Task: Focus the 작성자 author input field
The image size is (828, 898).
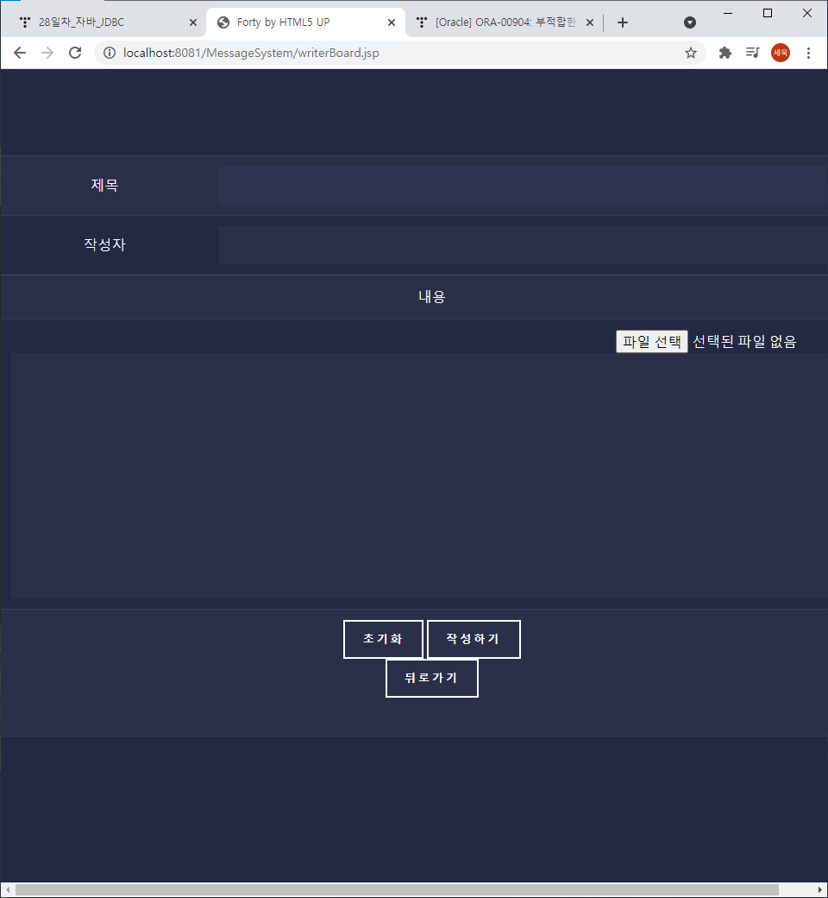Action: click(x=523, y=245)
